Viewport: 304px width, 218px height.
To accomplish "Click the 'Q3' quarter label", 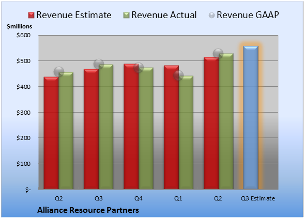I will pos(98,198).
